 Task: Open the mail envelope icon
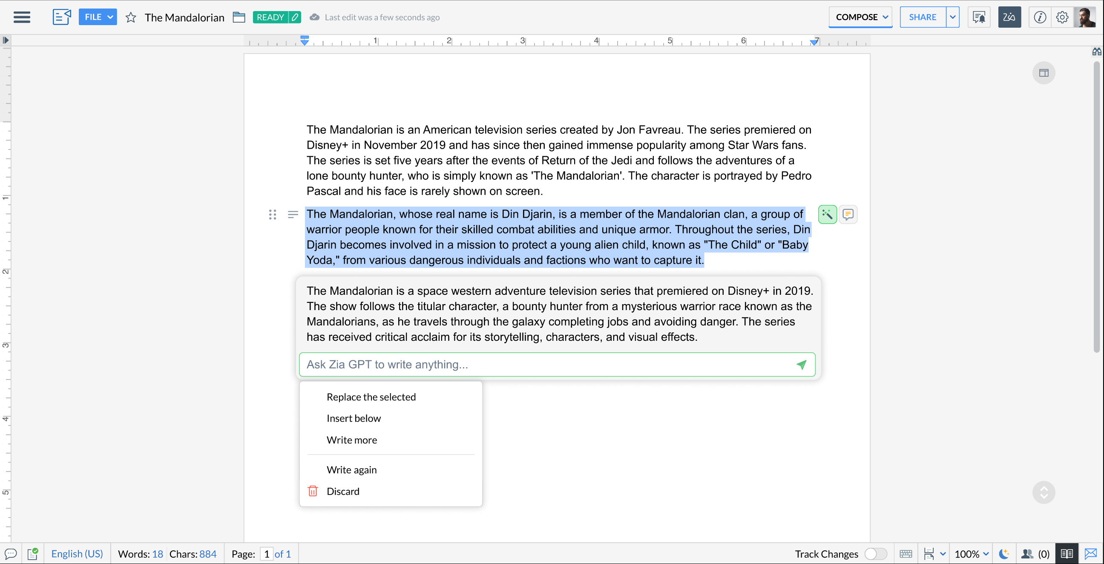(x=1091, y=554)
